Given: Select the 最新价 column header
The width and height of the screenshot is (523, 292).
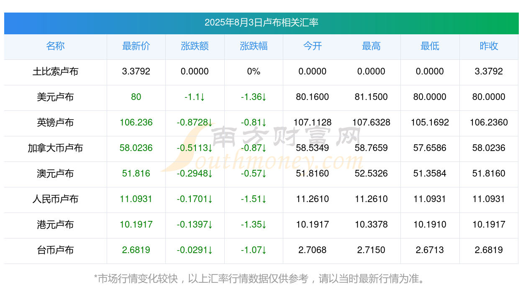Looking at the screenshot, I should [x=136, y=46].
